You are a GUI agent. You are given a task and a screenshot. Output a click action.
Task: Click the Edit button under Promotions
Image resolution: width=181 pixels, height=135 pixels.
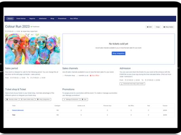pos(84,99)
